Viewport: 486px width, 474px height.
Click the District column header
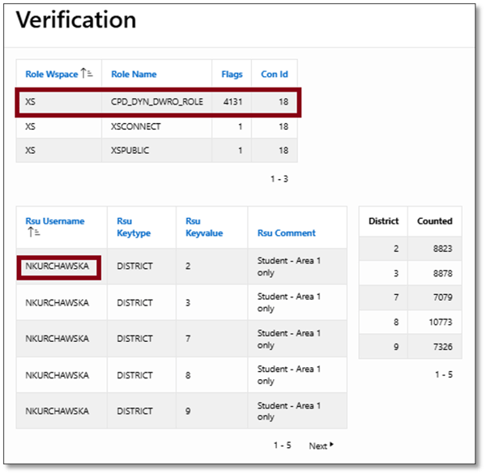point(383,220)
